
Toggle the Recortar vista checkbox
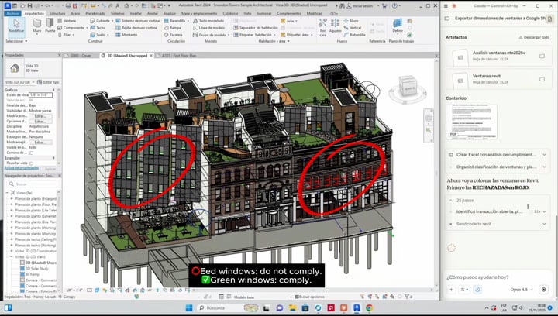point(32,163)
